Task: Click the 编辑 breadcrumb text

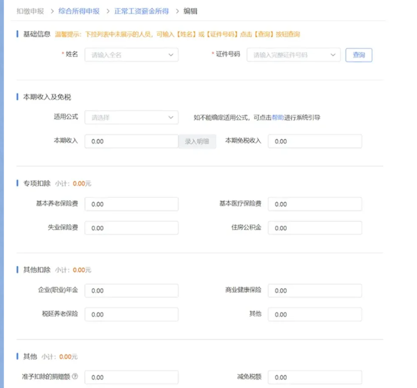Action: pyautogui.click(x=191, y=11)
